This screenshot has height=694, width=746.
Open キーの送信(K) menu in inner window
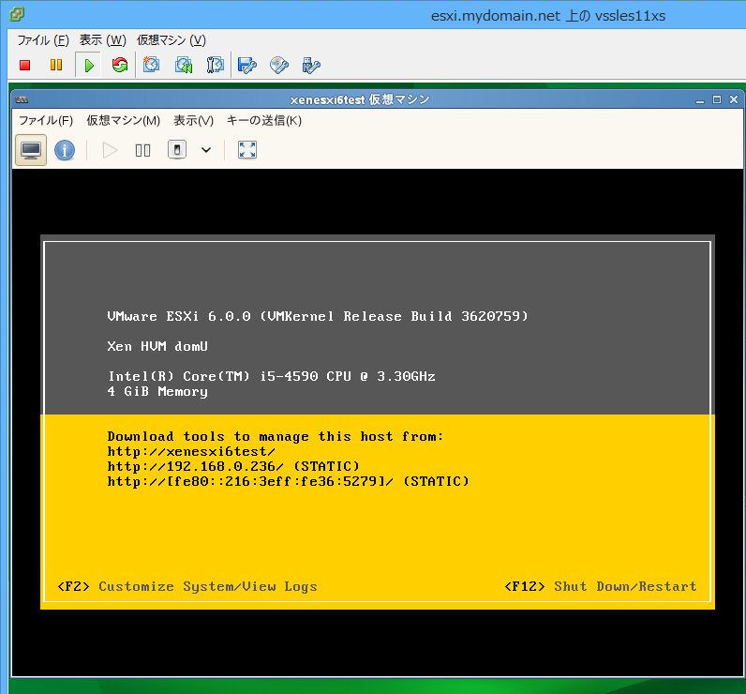[x=263, y=120]
